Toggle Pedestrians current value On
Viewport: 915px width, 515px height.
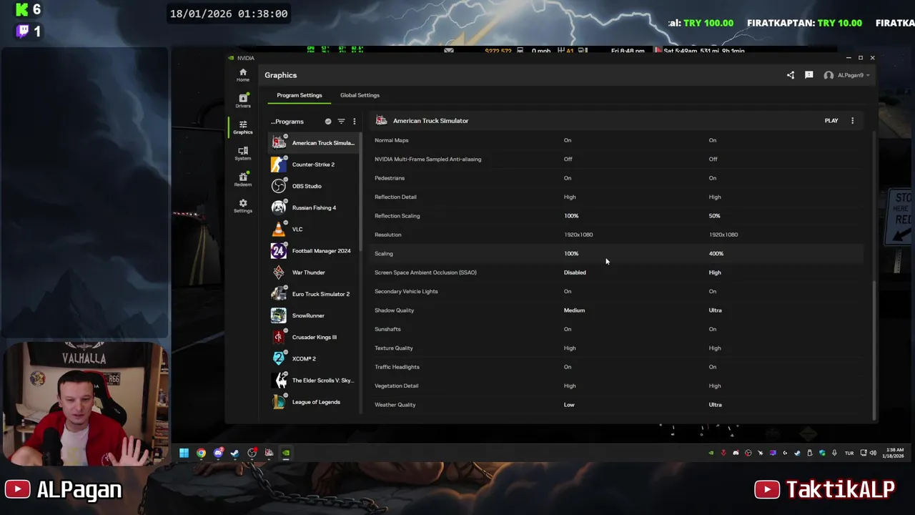(568, 178)
